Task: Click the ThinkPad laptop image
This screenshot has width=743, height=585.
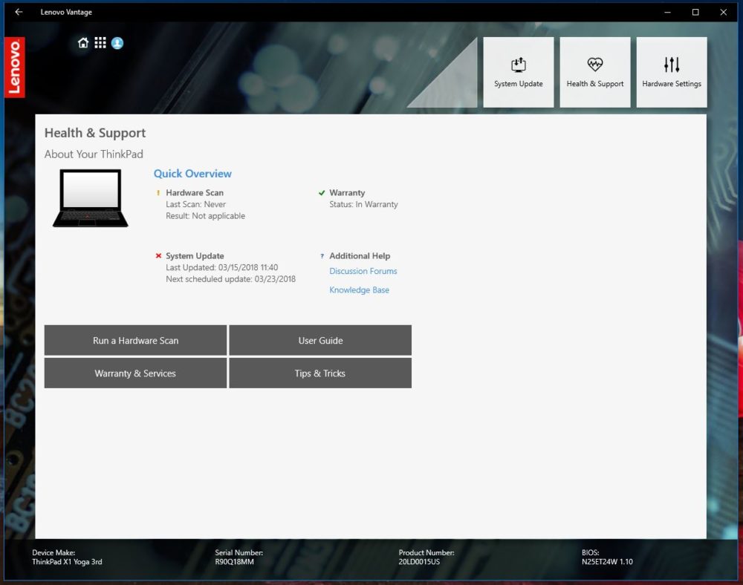Action: [x=90, y=198]
